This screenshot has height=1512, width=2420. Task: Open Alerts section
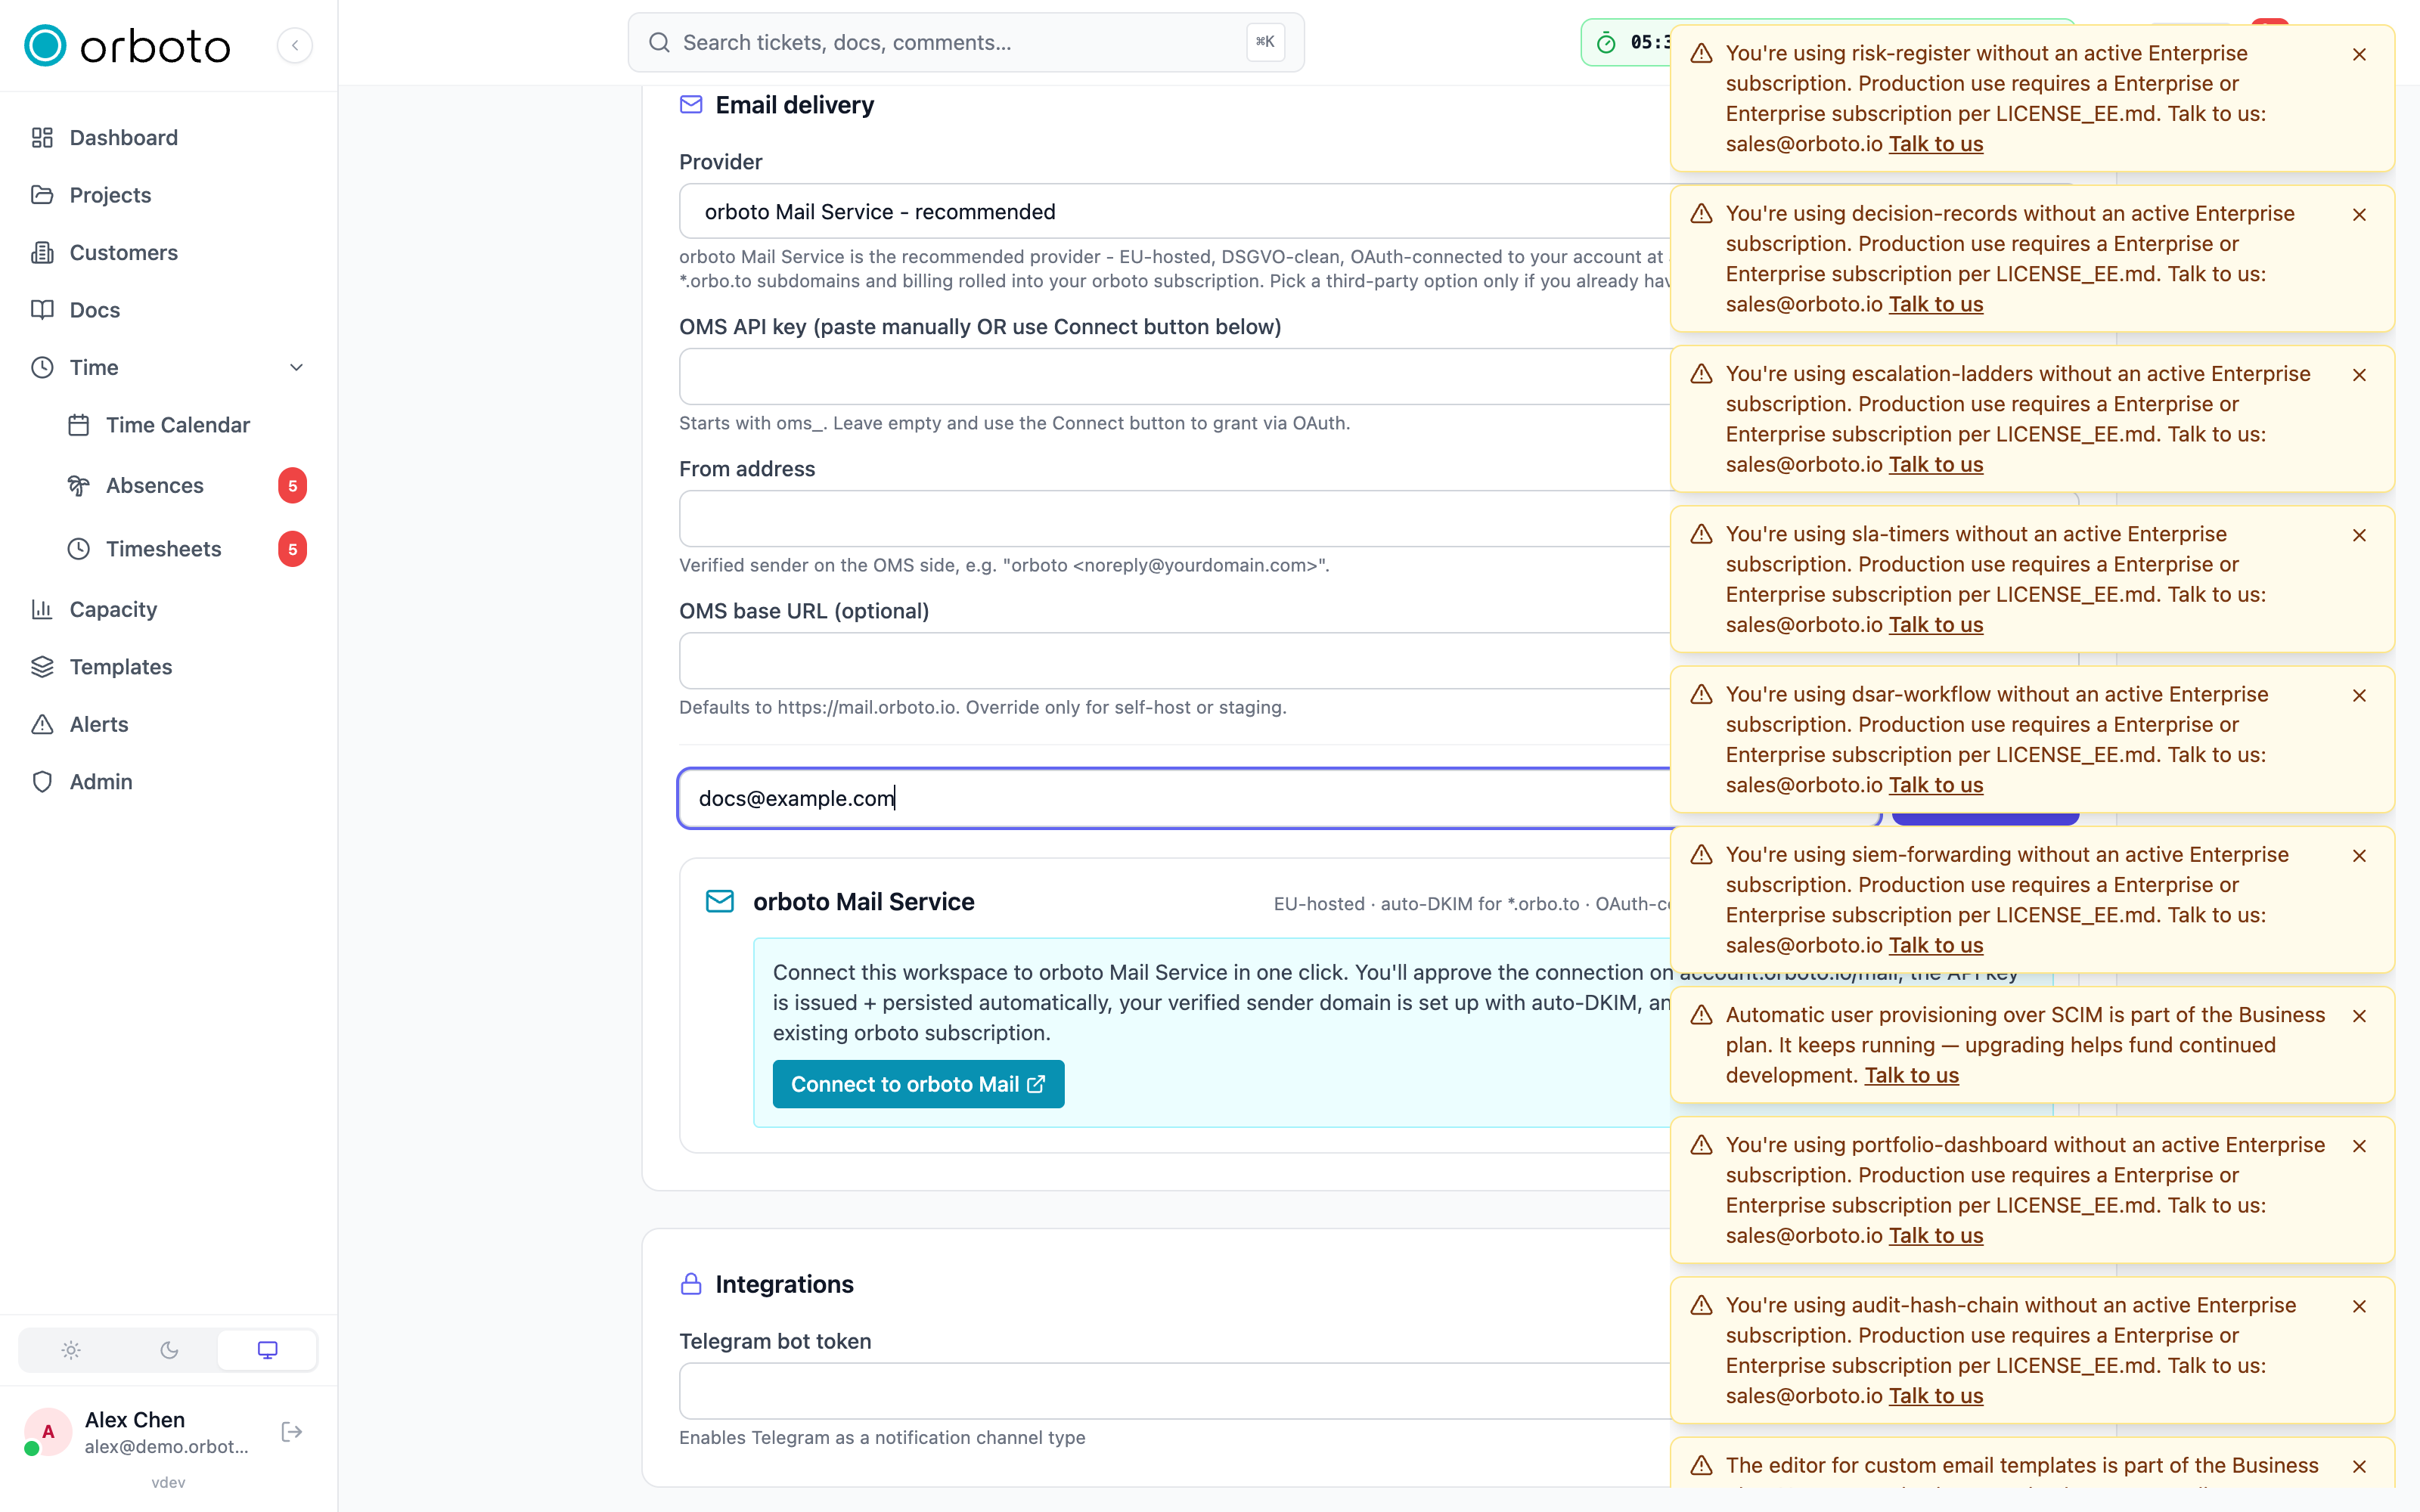point(168,725)
